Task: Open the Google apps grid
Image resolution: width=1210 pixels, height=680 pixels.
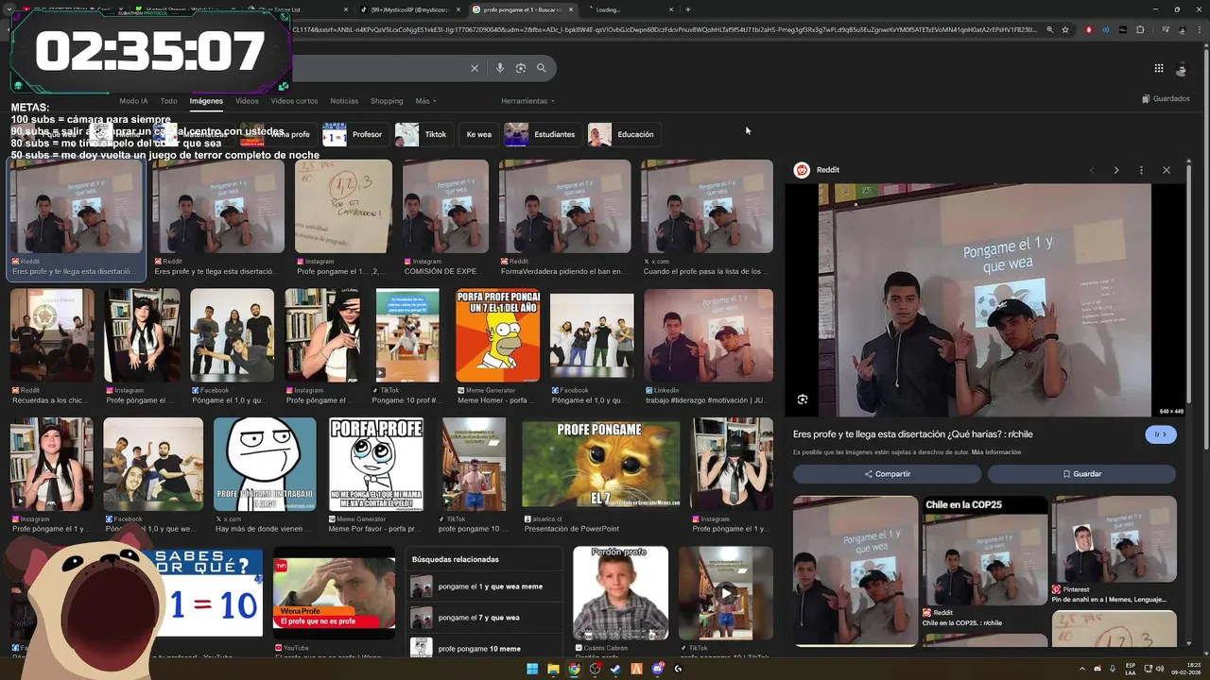Action: coord(1158,68)
